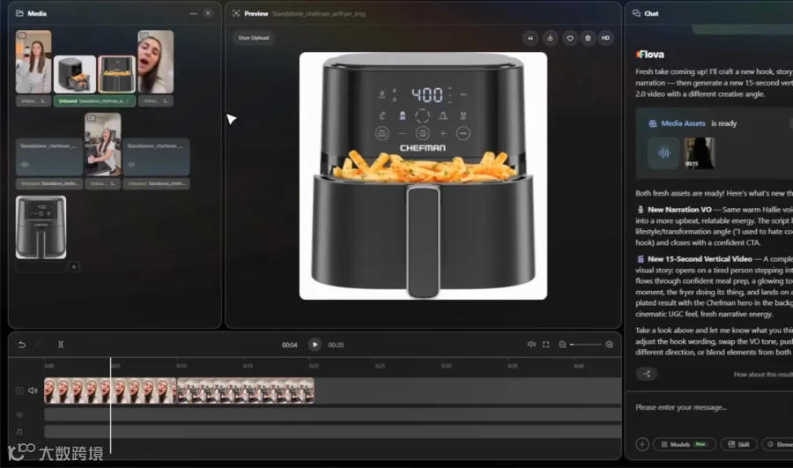Click 'New 15-Second Vertical Video' heading text
The image size is (793, 468).
[700, 258]
